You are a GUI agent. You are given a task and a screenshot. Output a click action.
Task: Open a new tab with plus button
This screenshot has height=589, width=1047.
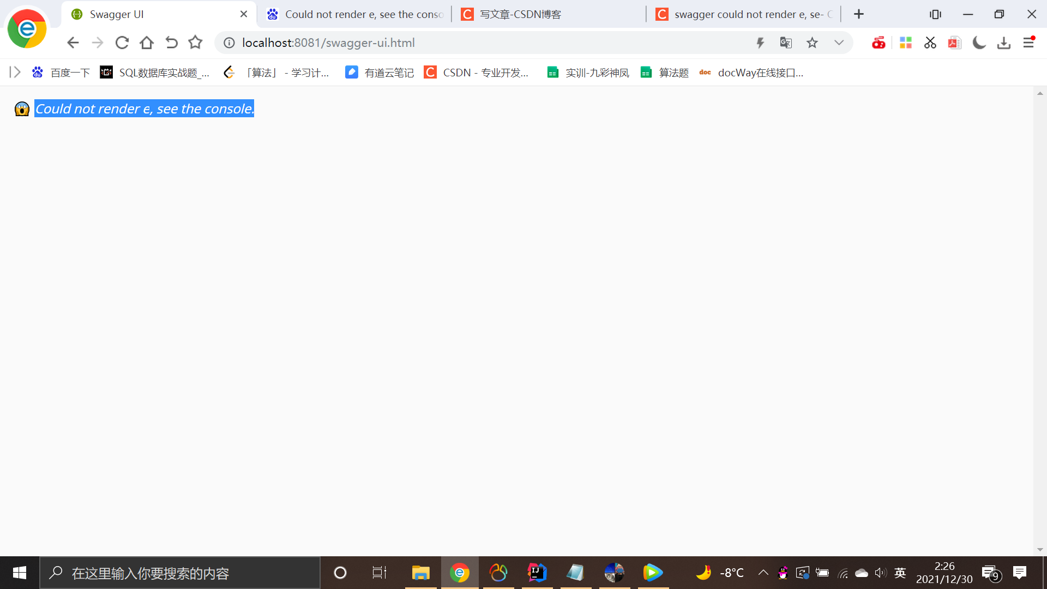(859, 14)
